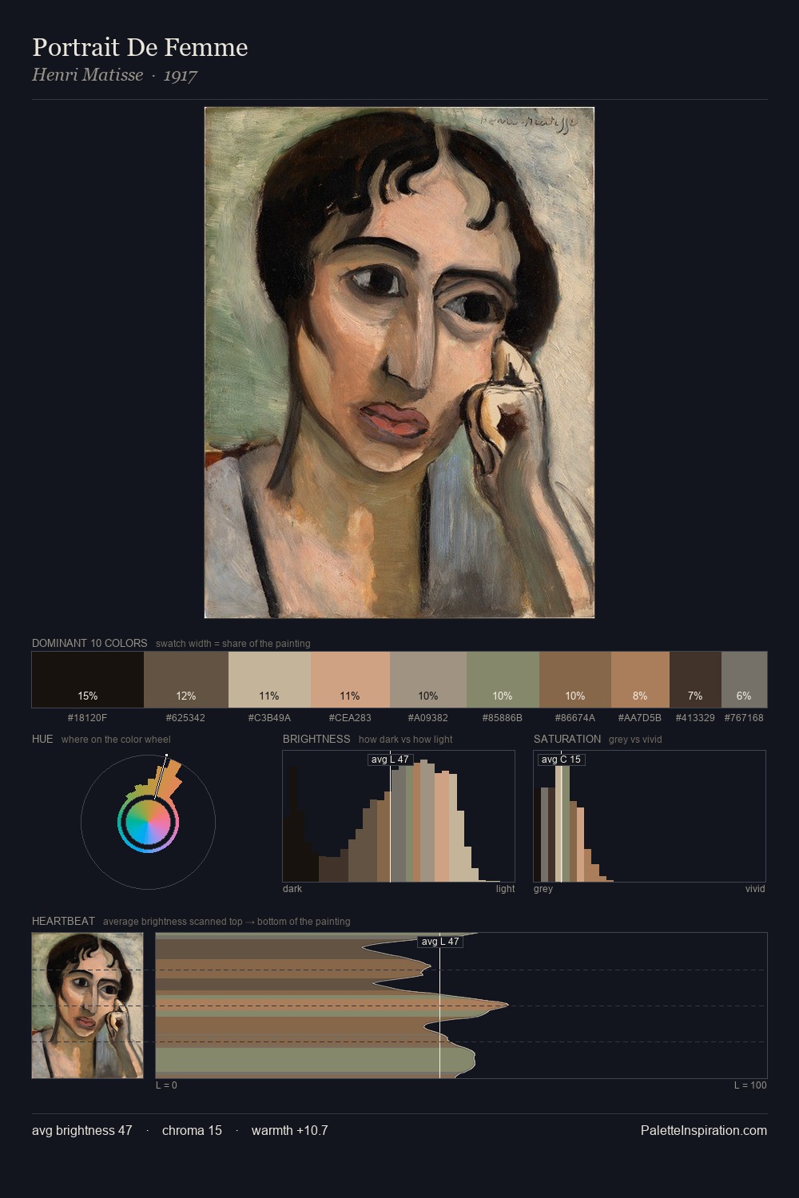
Task: Click the hex code #C3B49A text
Action: [x=269, y=718]
